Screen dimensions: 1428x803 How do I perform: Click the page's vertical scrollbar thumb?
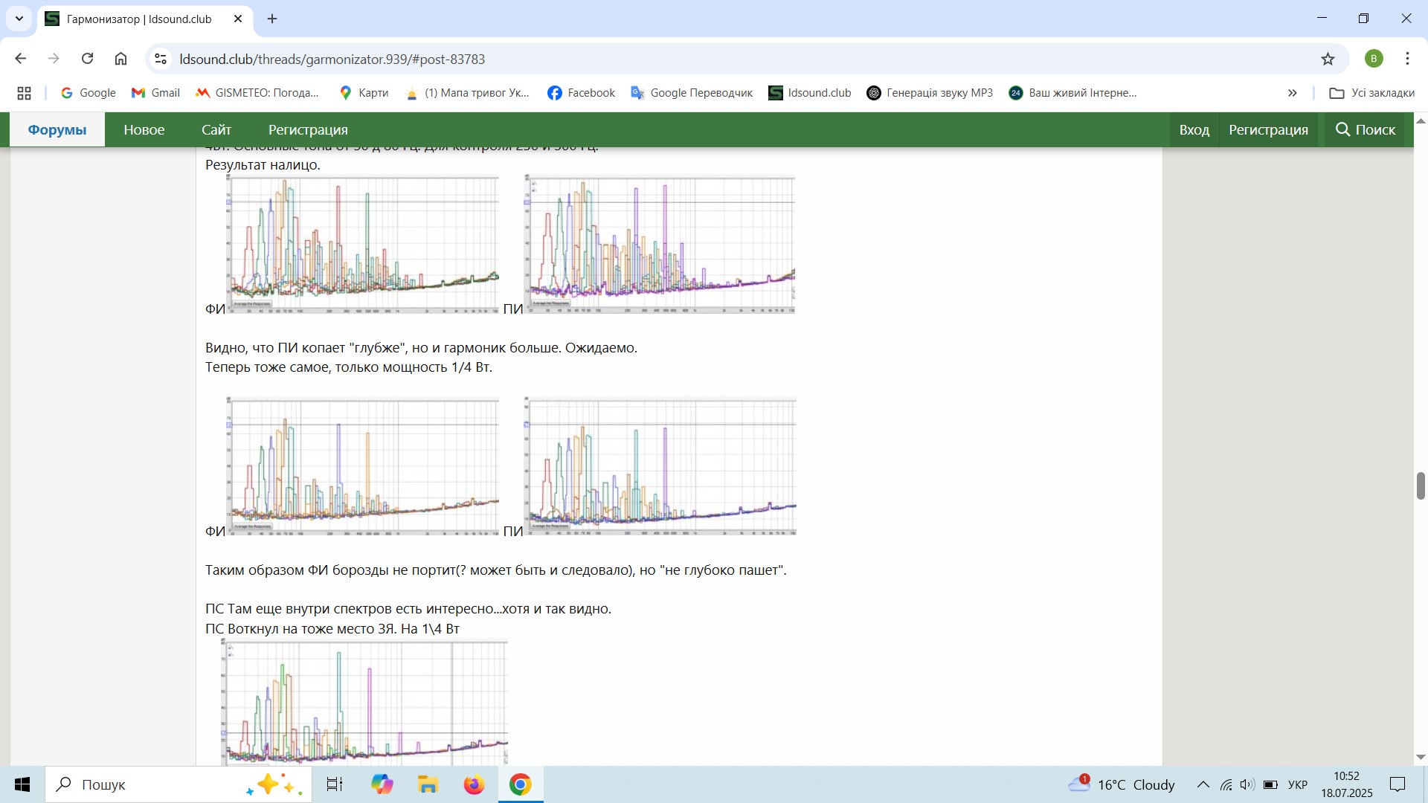tap(1421, 486)
